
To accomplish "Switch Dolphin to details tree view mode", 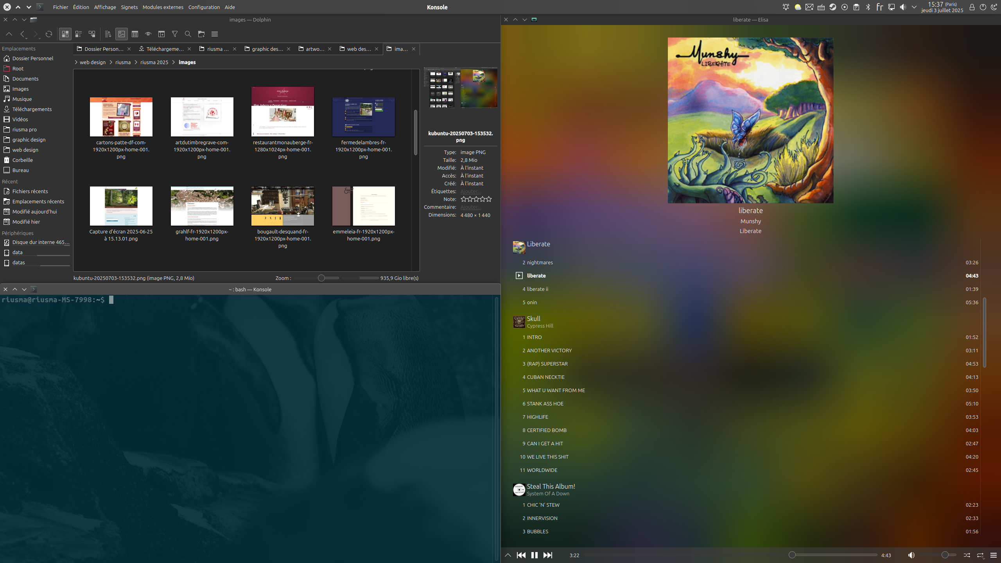I will click(x=92, y=34).
